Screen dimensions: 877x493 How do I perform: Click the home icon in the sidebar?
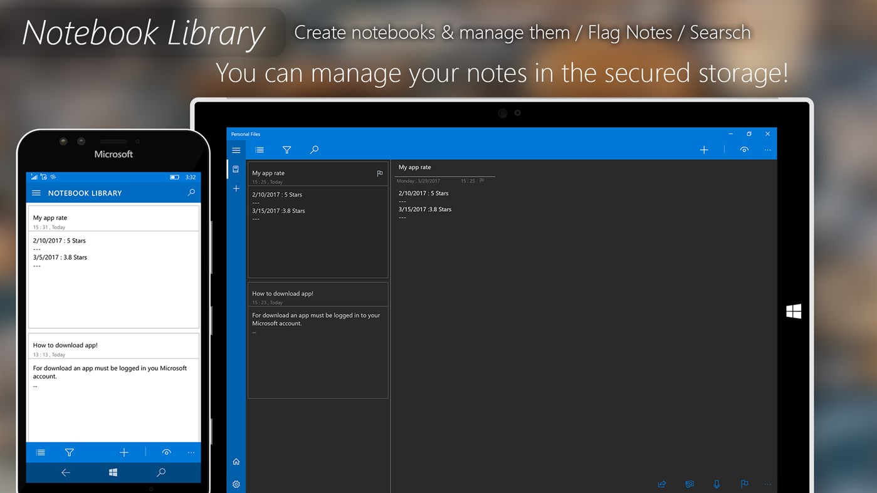(x=236, y=461)
